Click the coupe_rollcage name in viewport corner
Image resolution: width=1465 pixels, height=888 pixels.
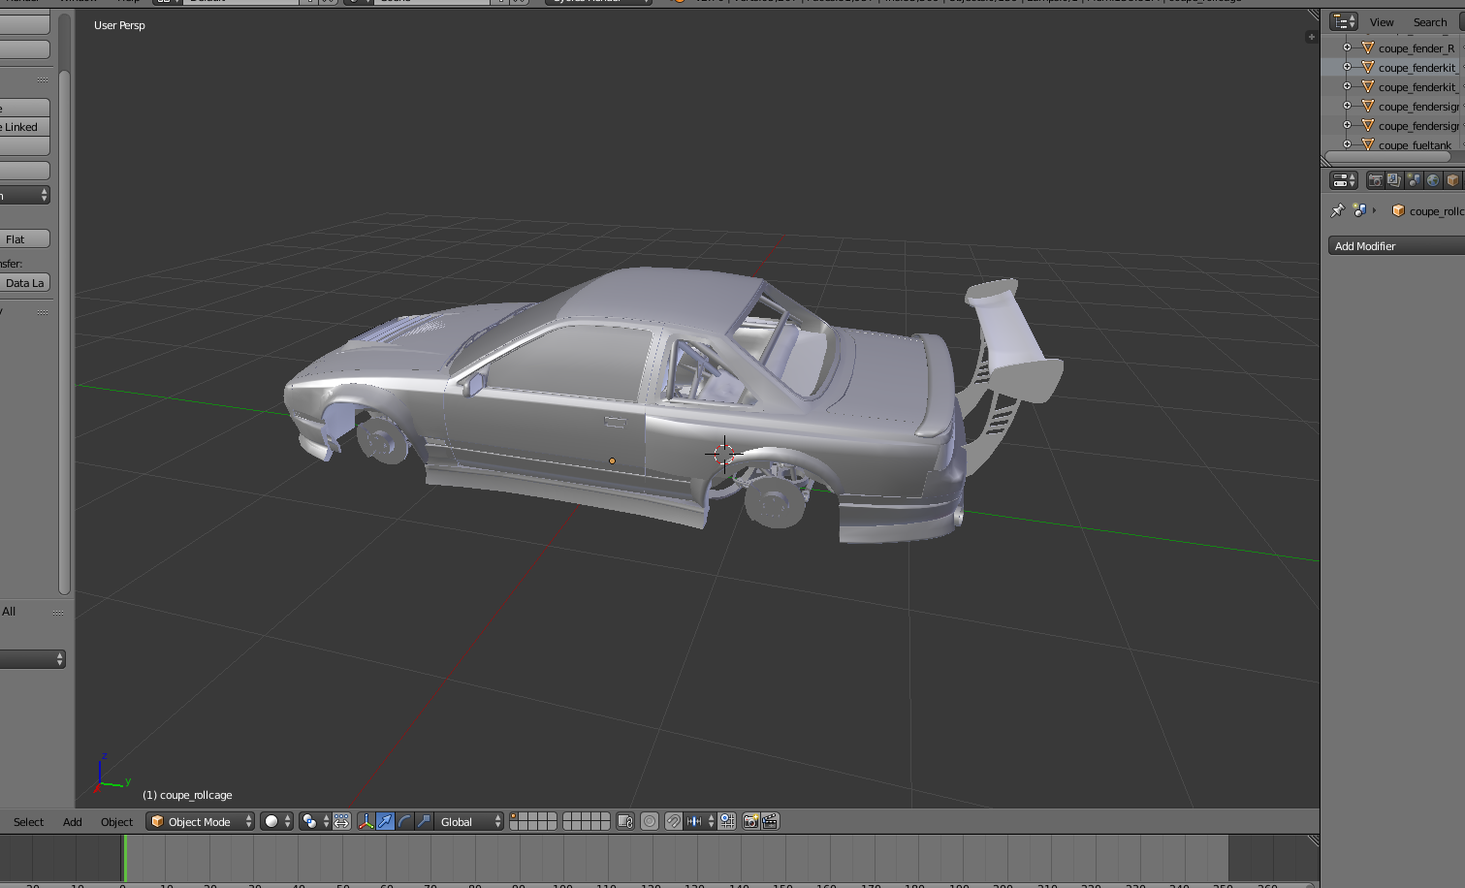point(187,795)
